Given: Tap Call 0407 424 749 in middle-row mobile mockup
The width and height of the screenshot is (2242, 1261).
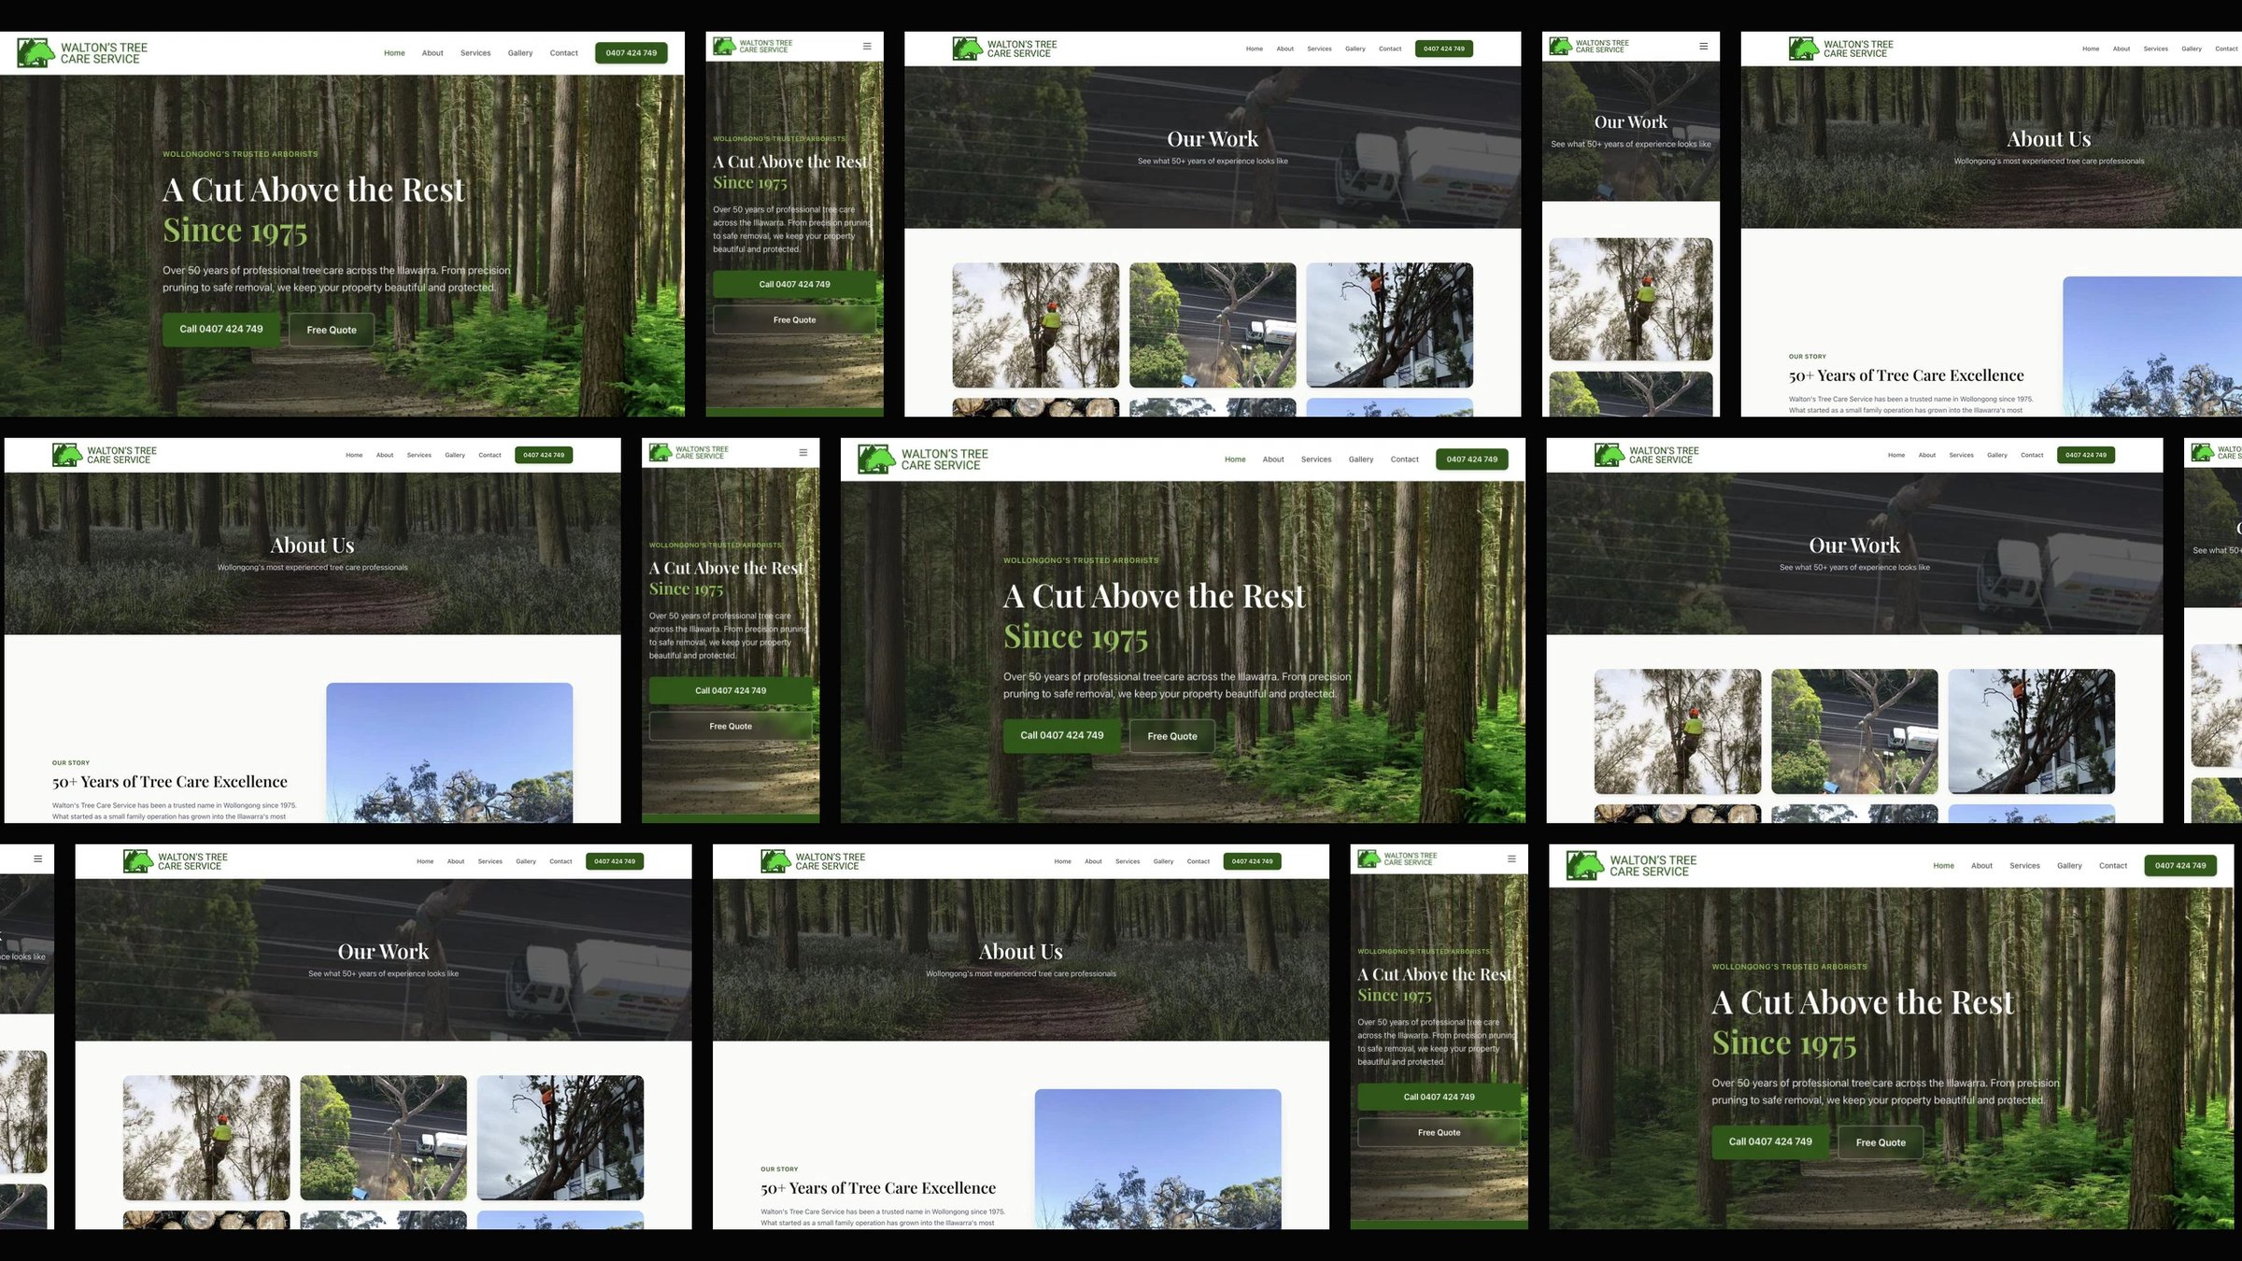Looking at the screenshot, I should coord(731,690).
